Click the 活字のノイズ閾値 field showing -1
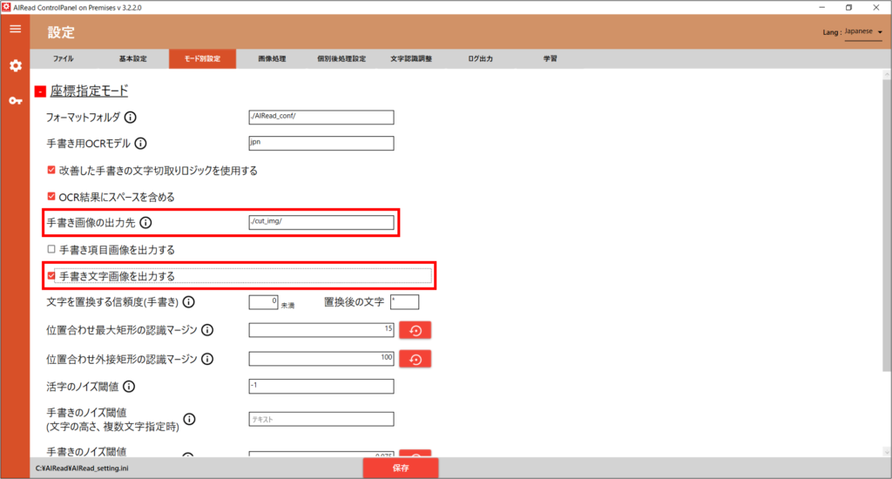The width and height of the screenshot is (892, 479). (321, 387)
